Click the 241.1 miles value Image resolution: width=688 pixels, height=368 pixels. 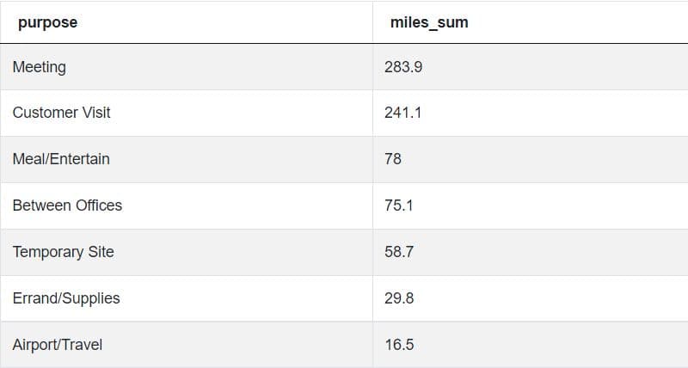click(402, 113)
